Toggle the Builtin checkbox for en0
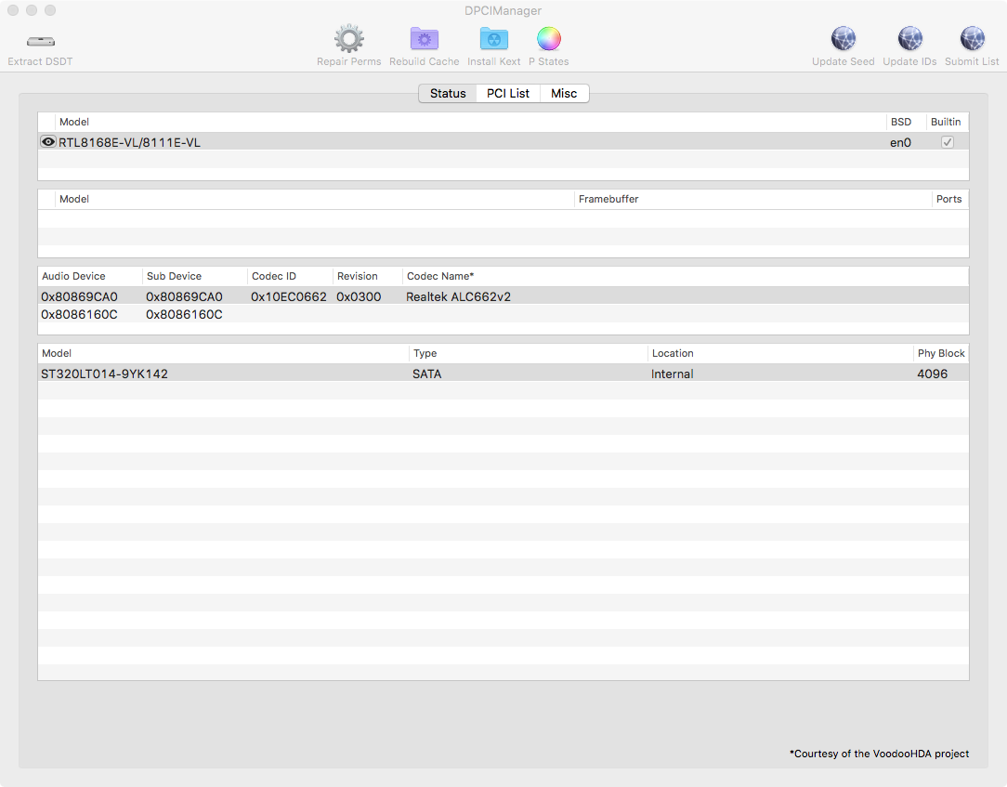The height and width of the screenshot is (787, 1007). pos(948,142)
